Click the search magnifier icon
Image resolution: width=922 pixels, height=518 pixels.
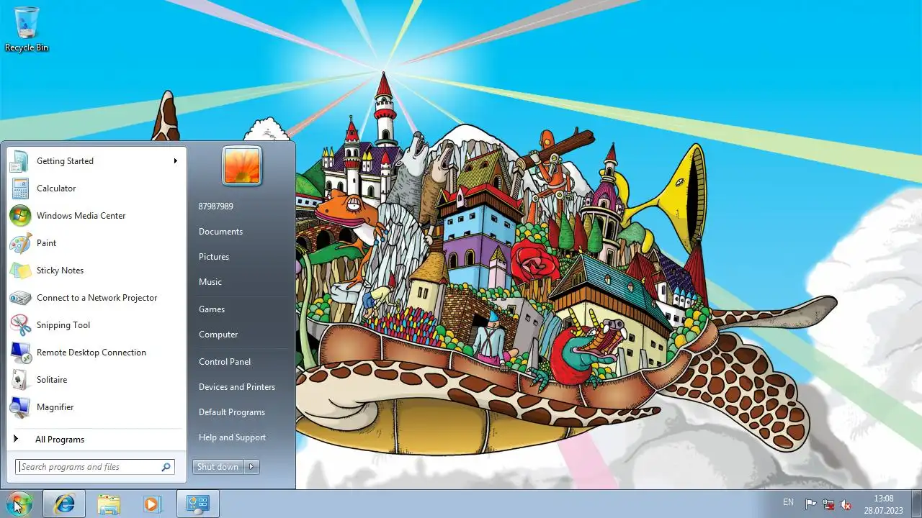tap(166, 467)
